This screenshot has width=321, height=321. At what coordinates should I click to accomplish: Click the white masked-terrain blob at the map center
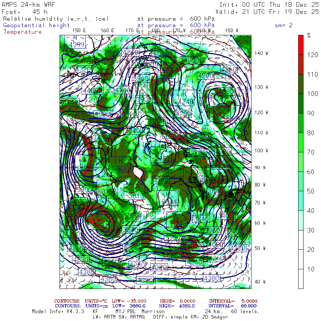[138, 172]
